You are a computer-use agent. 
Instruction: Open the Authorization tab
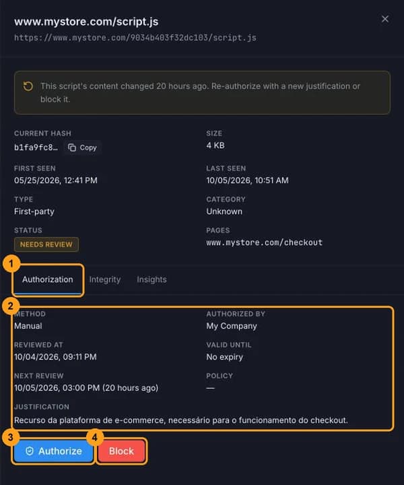point(48,280)
